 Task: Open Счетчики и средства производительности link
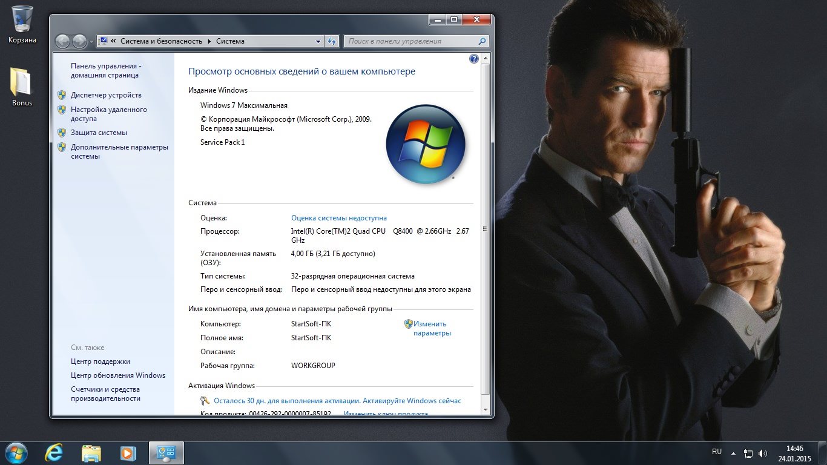coord(105,394)
